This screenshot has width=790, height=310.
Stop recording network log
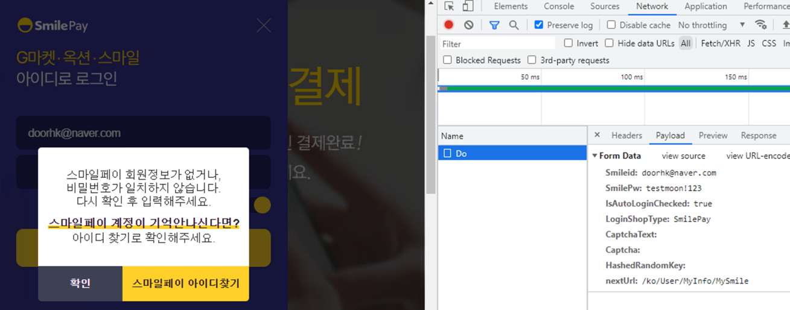click(448, 25)
